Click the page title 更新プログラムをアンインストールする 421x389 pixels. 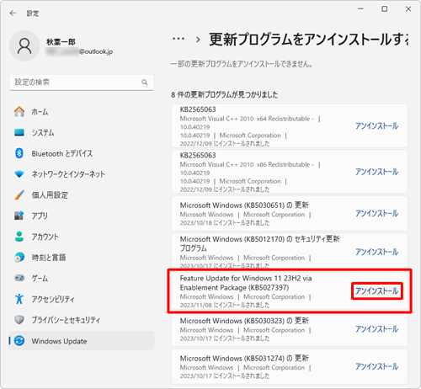click(x=309, y=40)
